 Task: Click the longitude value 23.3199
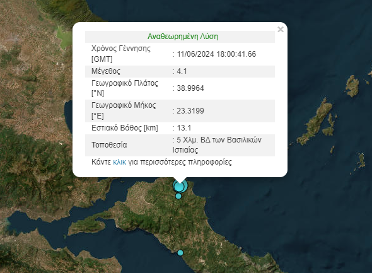point(190,111)
